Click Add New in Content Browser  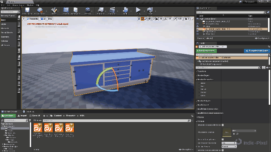(x=8, y=116)
